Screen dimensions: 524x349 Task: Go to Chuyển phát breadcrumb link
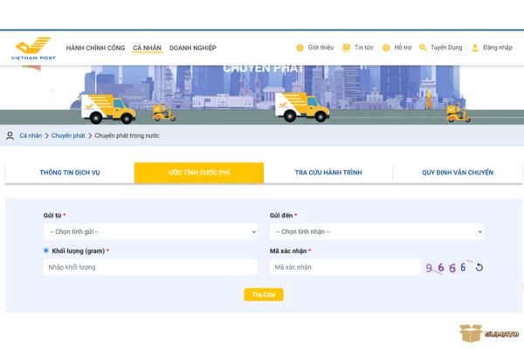coord(66,136)
